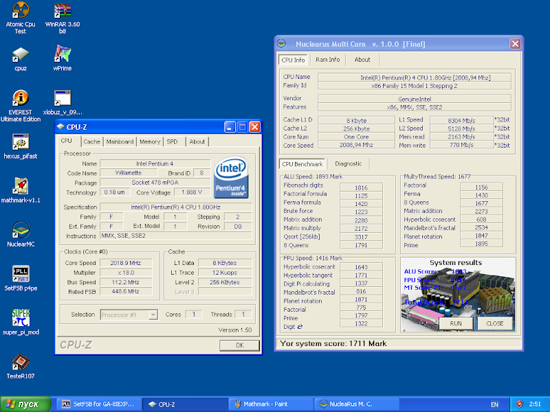Select the CPU Benchmark tab in Nuclearus

tap(302, 164)
